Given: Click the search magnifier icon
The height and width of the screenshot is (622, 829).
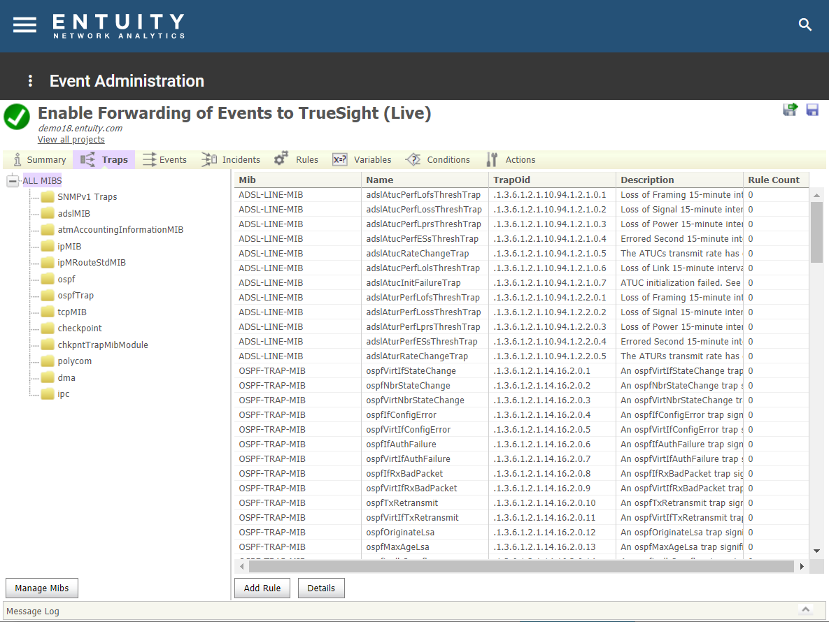Looking at the screenshot, I should point(805,24).
